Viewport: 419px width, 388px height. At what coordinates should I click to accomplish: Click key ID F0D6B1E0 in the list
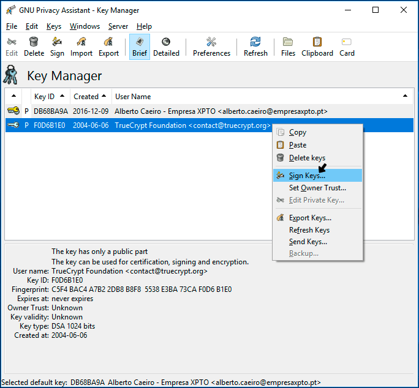tap(50, 125)
